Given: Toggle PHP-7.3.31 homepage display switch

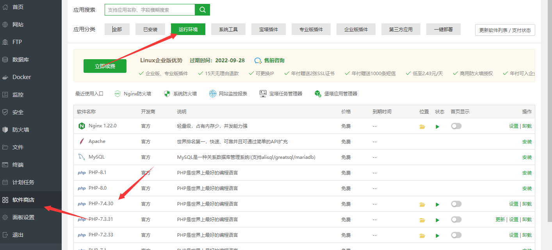Looking at the screenshot, I should point(456,220).
